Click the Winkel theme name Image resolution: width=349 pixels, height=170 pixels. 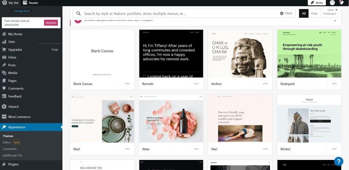pyautogui.click(x=285, y=149)
